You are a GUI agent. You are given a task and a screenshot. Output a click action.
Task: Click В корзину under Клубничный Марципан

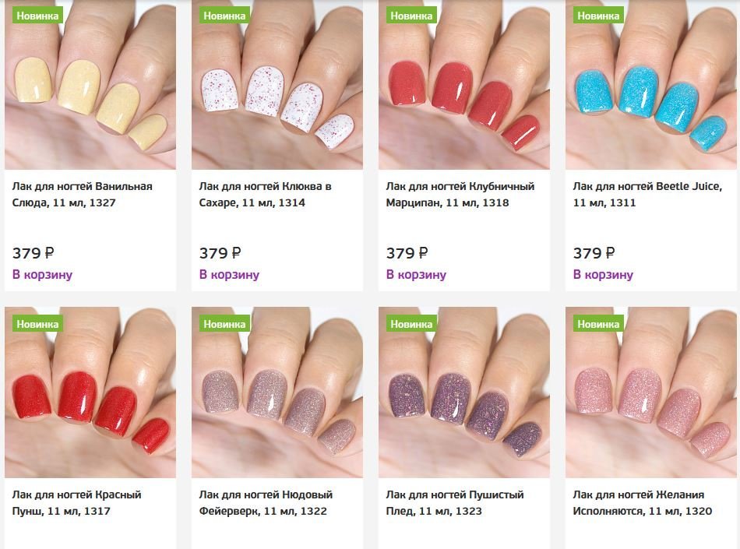[416, 274]
